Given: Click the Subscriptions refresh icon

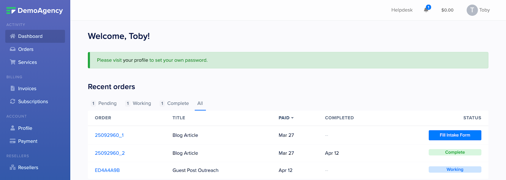Looking at the screenshot, I should click(13, 101).
